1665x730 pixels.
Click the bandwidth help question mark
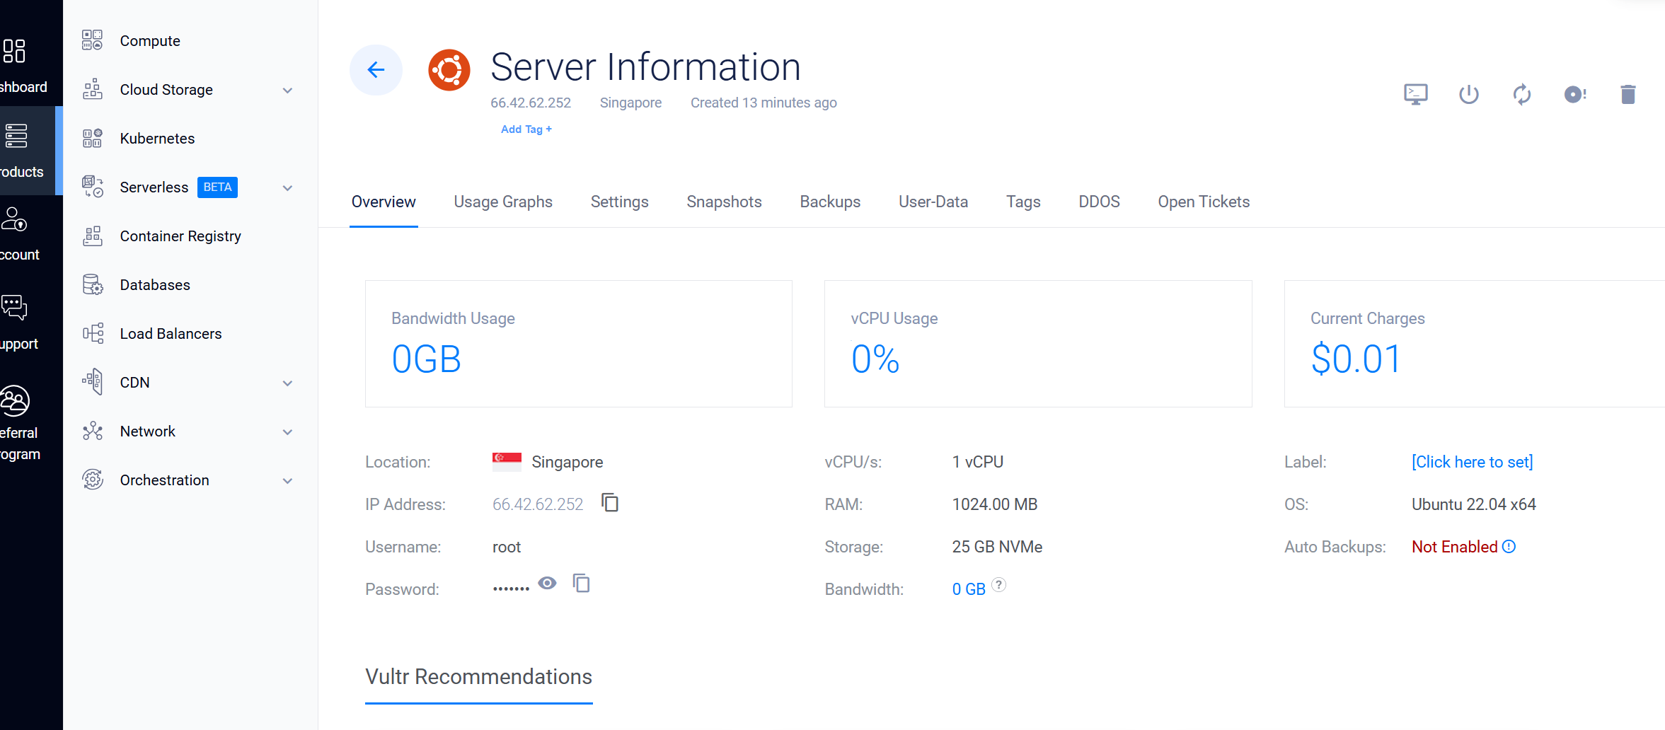point(998,585)
